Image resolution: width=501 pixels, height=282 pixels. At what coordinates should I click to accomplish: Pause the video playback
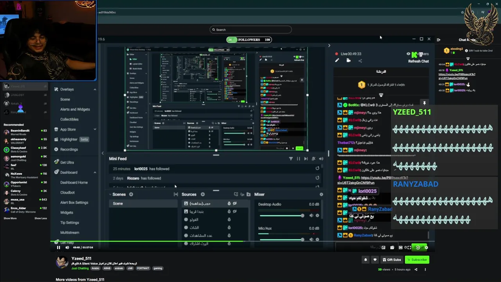point(58,247)
